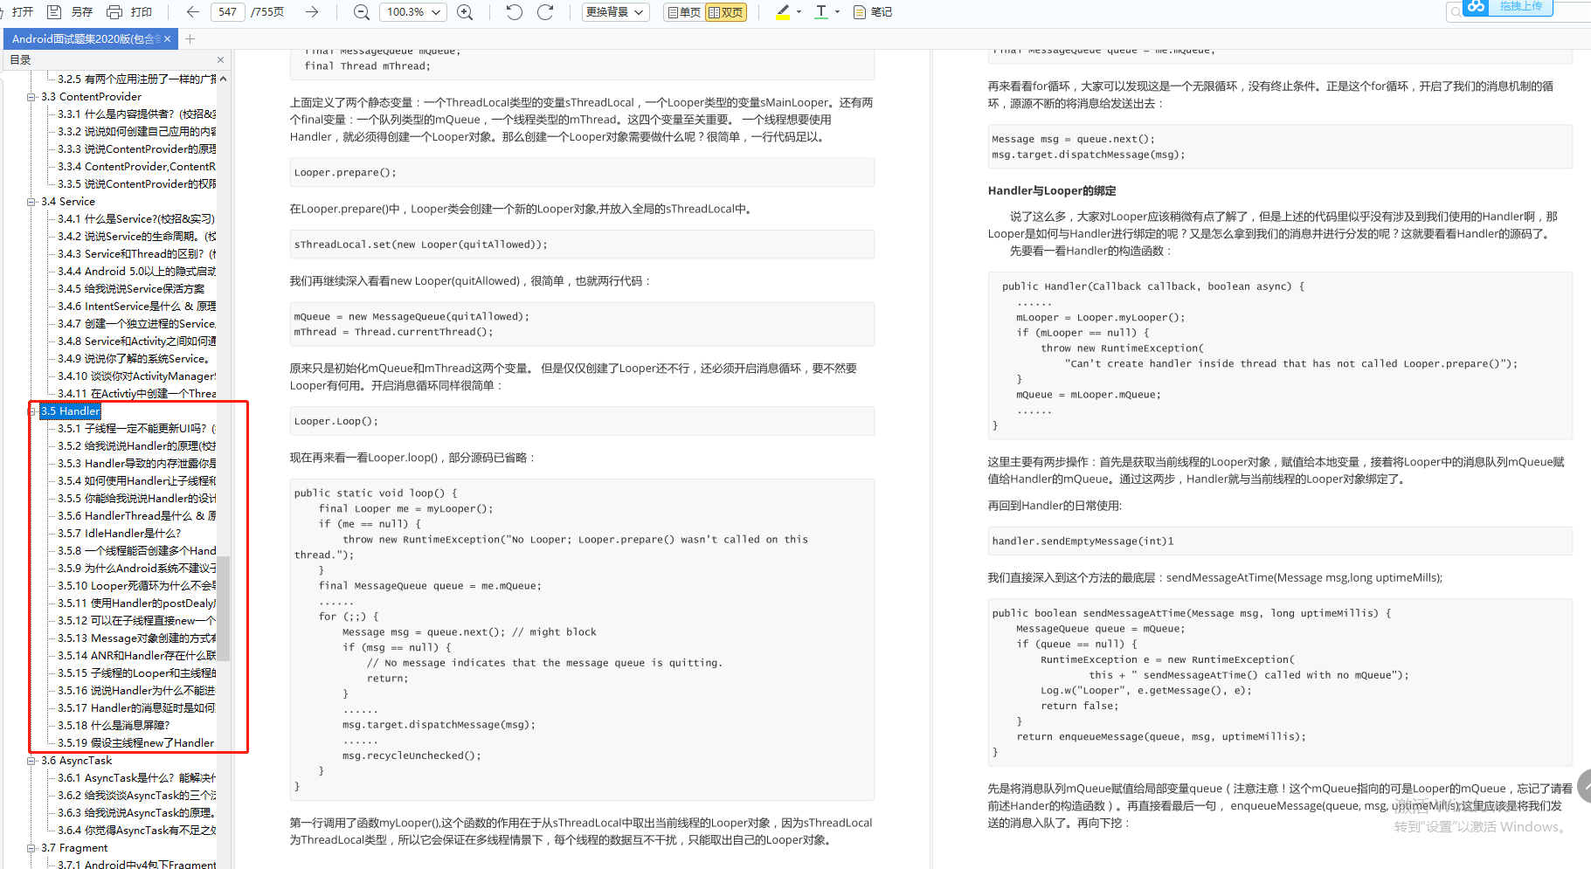
Task: Open outline entry 3.5.2 给我说说Handler的原理
Action: tap(137, 446)
